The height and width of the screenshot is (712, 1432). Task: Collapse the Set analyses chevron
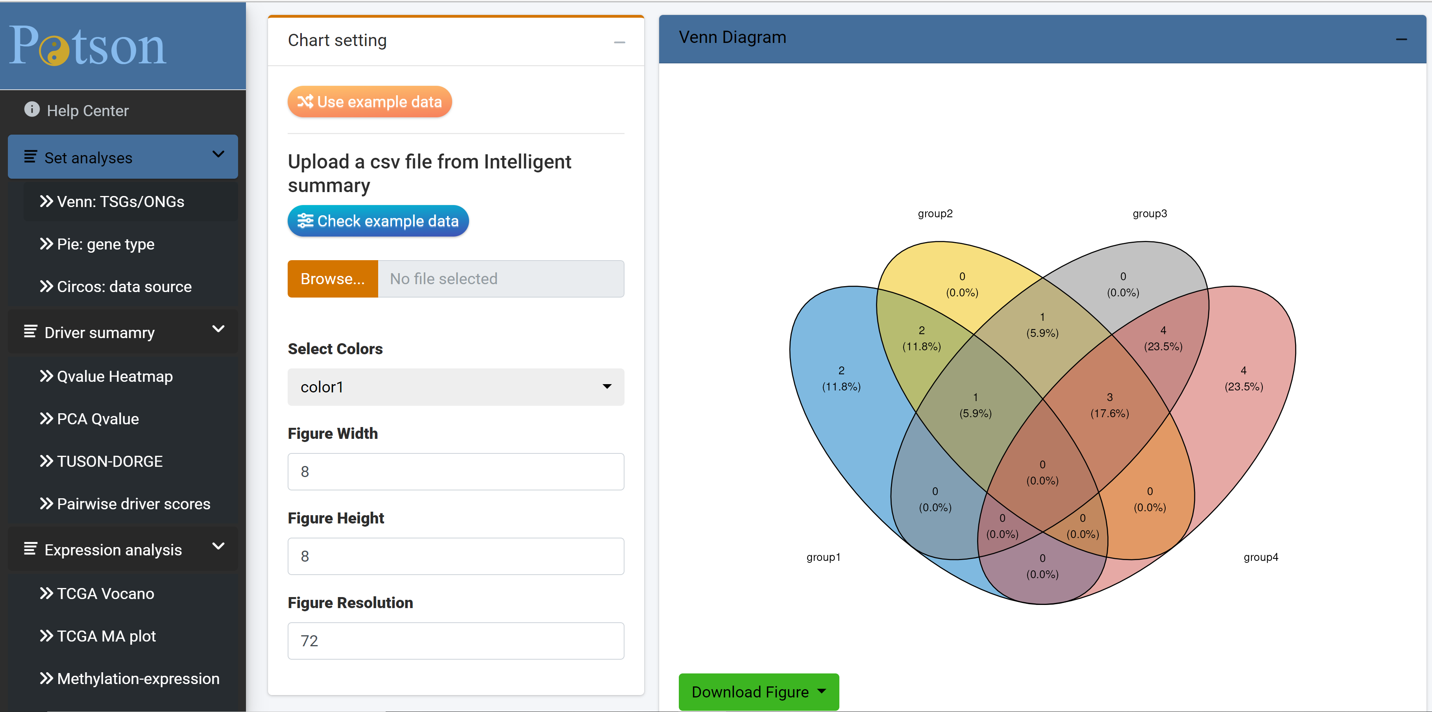point(218,155)
